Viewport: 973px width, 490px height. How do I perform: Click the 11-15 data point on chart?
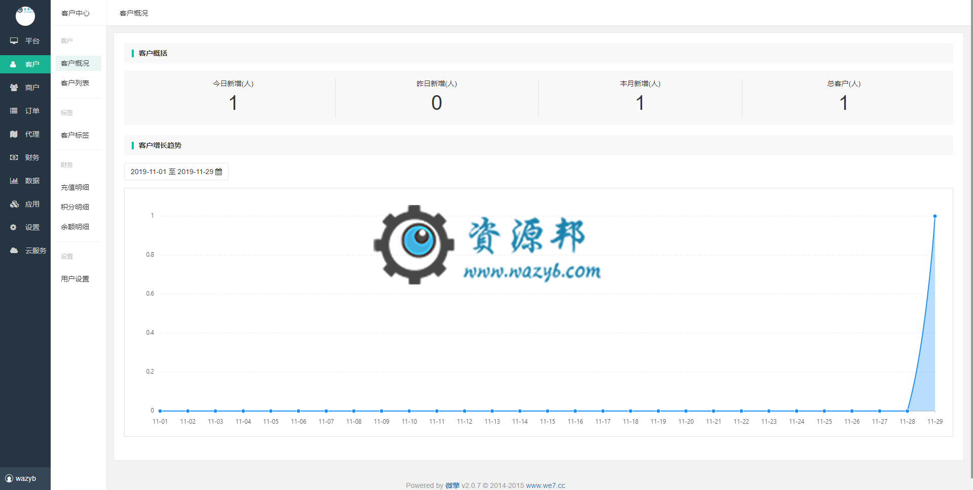(547, 411)
